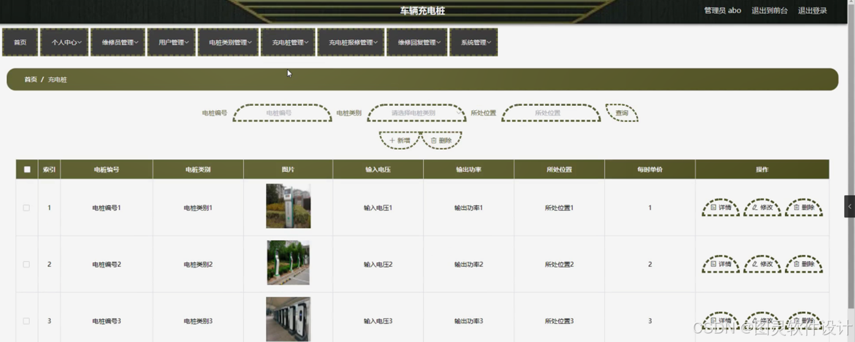Expand the 系统管理 menu
855x342 pixels.
[473, 42]
